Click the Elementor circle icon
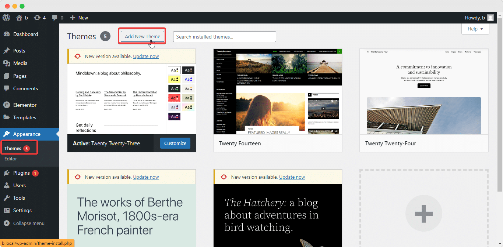 (x=7, y=105)
